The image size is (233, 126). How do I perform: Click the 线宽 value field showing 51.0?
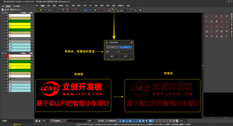click(x=124, y=52)
